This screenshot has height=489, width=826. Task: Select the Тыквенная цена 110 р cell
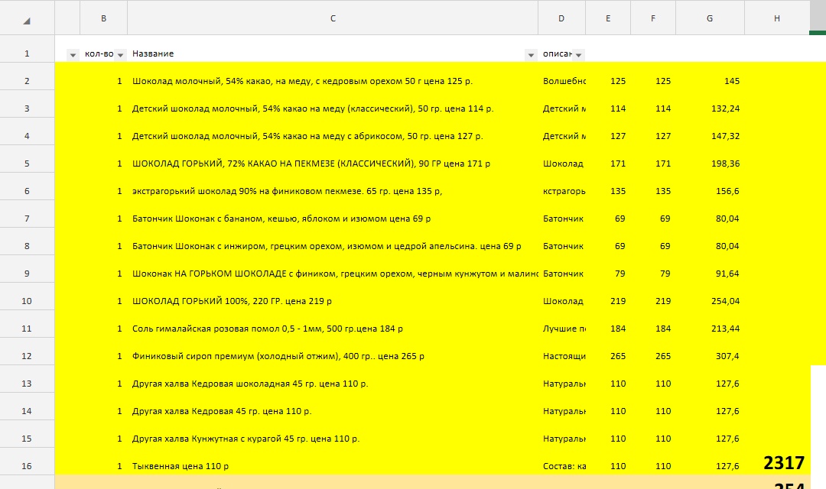pos(180,466)
